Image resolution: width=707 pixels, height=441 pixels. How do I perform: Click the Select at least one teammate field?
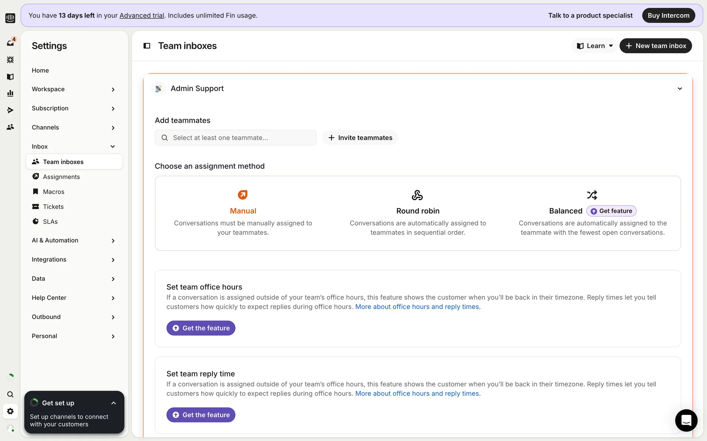pos(236,138)
